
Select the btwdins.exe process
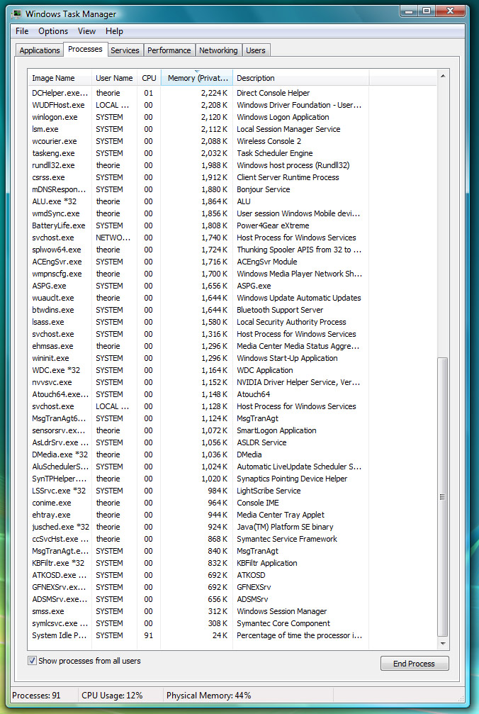[198, 310]
